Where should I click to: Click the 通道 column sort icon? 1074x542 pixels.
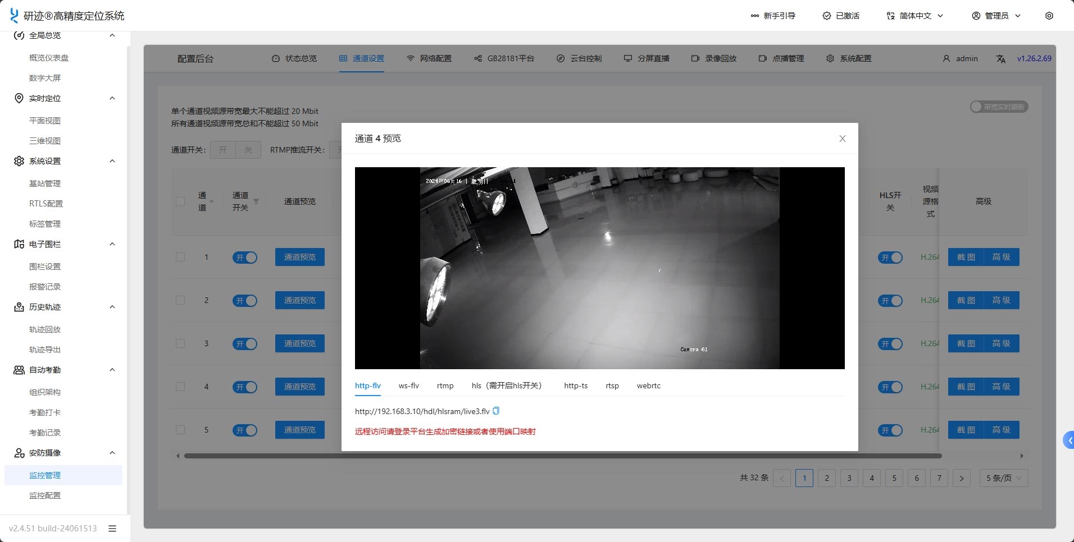pyautogui.click(x=212, y=201)
